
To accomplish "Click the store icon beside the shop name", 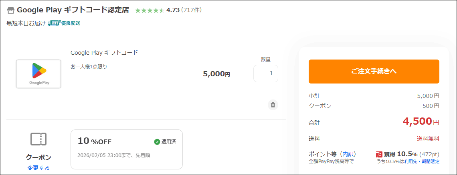I will coord(11,10).
